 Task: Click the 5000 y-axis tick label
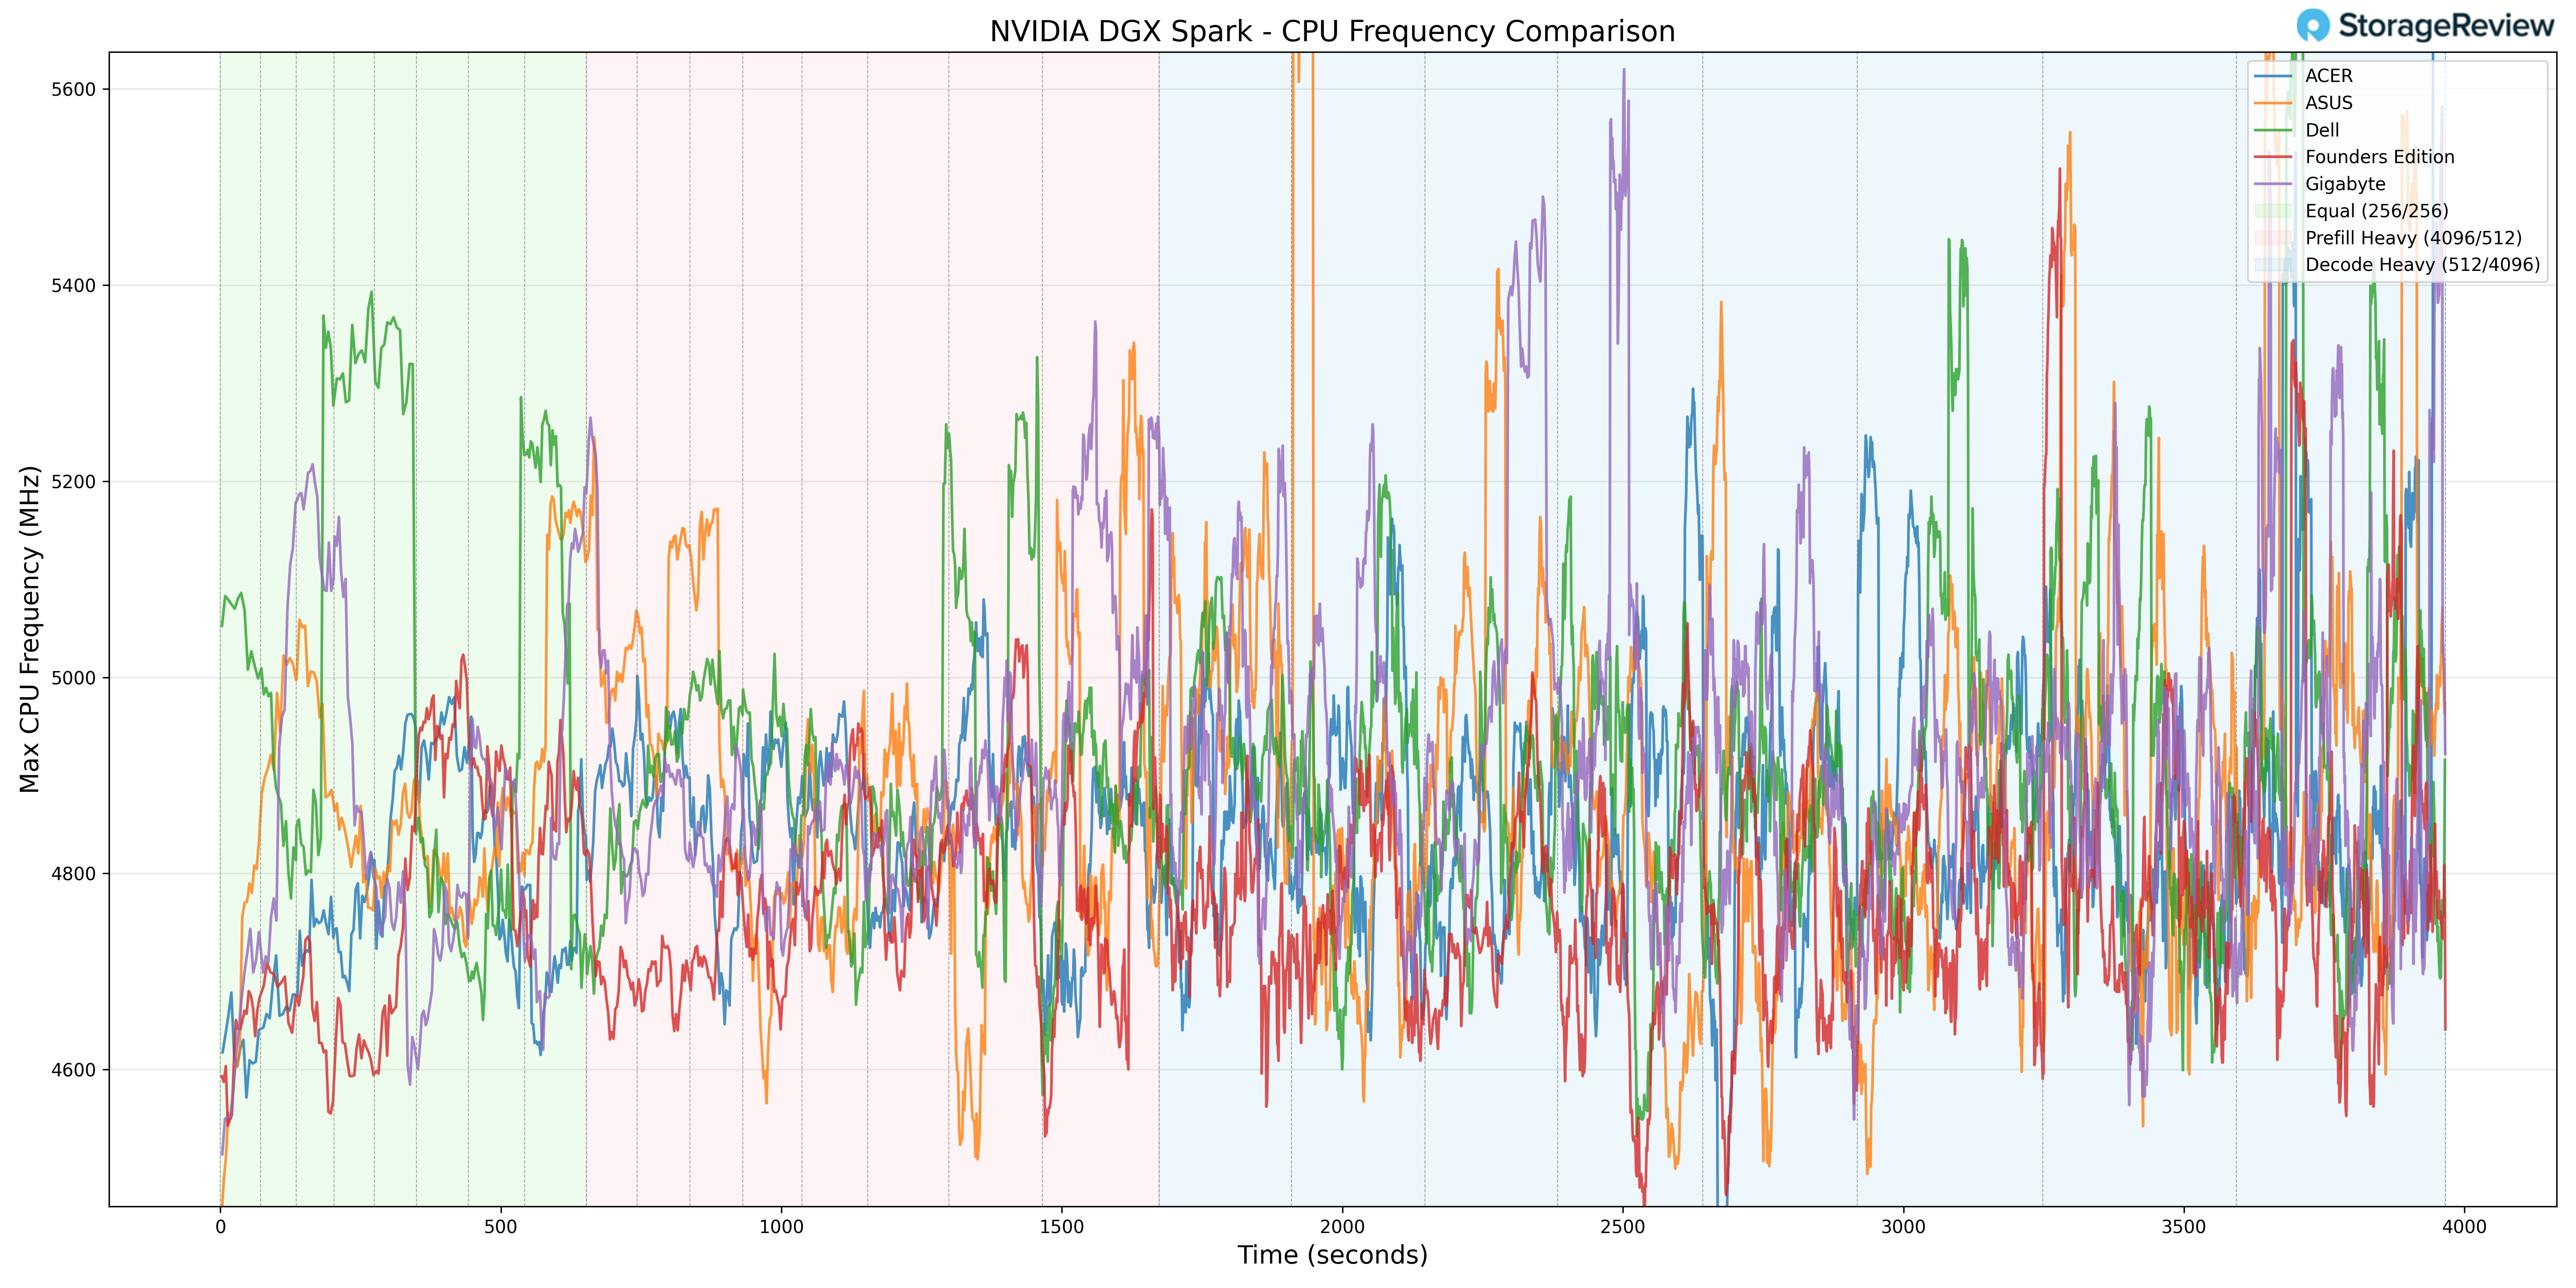coord(73,678)
